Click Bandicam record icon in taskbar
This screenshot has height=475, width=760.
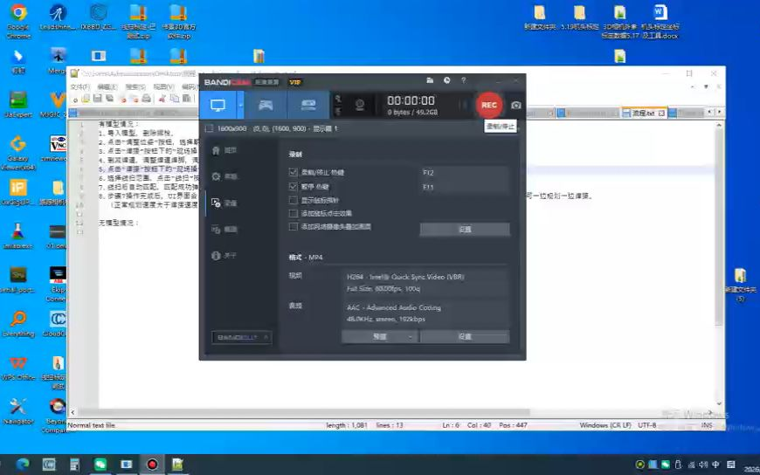pyautogui.click(x=152, y=465)
